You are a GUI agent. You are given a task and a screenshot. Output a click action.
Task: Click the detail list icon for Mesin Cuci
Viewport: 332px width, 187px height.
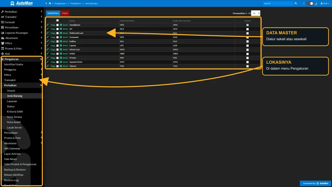click(x=61, y=50)
